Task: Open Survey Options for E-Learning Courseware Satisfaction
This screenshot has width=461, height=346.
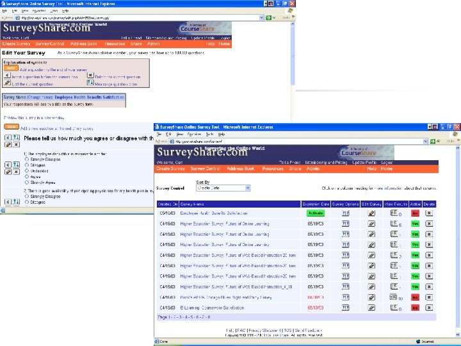Action: coord(346,308)
